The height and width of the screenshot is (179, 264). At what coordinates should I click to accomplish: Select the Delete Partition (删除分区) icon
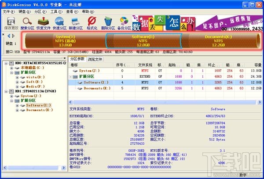(108, 24)
